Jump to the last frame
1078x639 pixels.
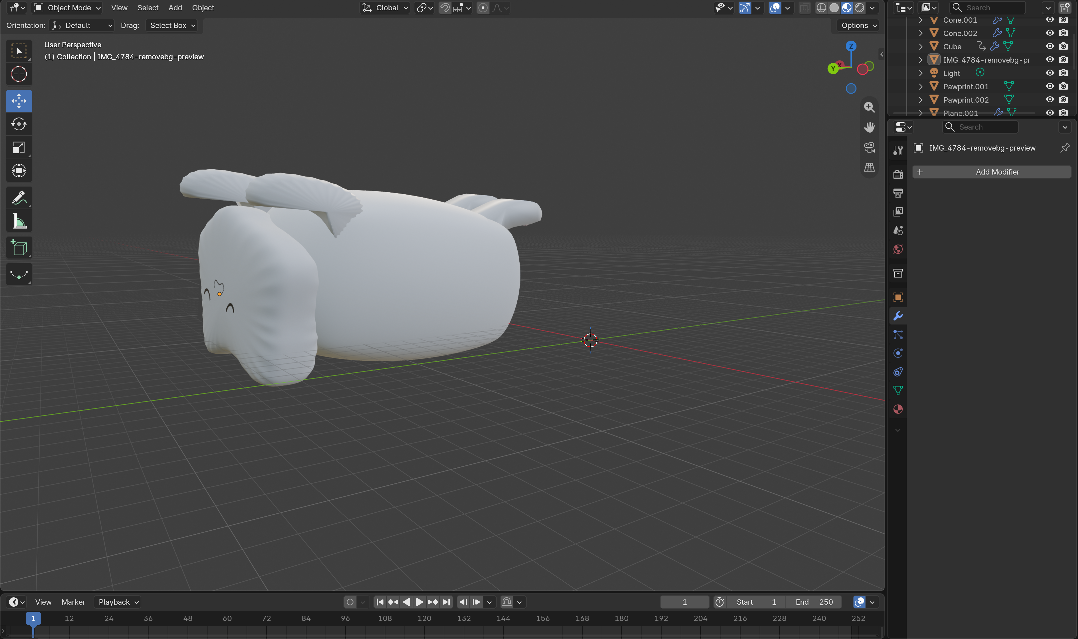click(446, 602)
